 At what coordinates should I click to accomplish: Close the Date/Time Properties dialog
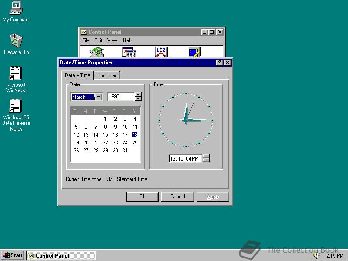click(227, 63)
